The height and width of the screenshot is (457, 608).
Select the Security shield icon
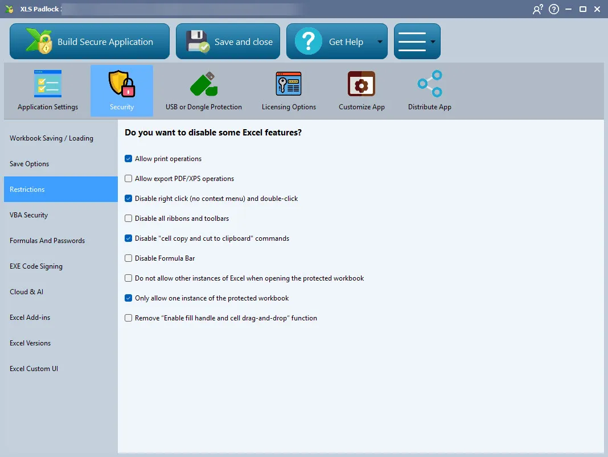tap(122, 83)
